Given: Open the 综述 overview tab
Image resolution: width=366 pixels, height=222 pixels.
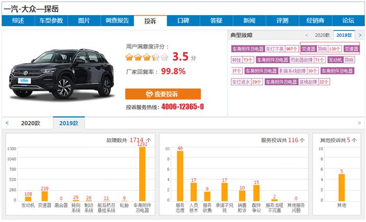Looking at the screenshot, I should pyautogui.click(x=18, y=20).
